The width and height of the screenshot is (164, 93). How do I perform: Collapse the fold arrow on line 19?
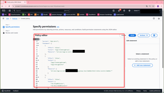point(38,77)
